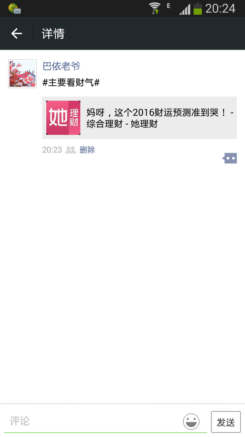
Task: Open the like and comment bubble menu
Action: click(x=229, y=158)
